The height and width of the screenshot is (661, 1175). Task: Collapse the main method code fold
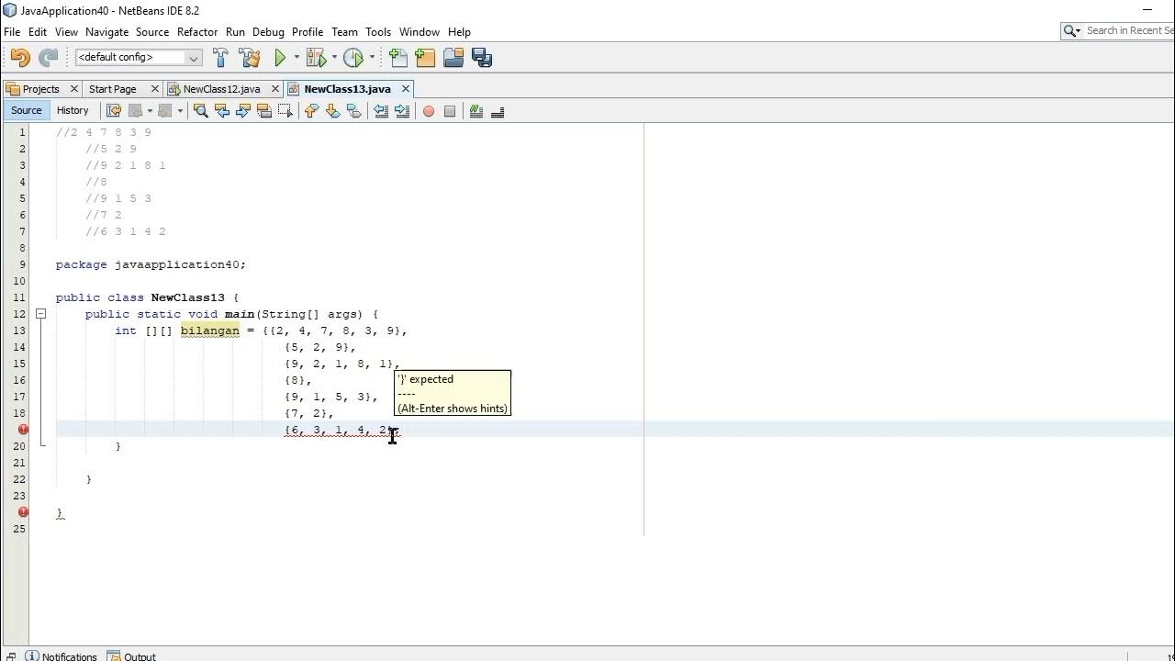[x=41, y=314]
